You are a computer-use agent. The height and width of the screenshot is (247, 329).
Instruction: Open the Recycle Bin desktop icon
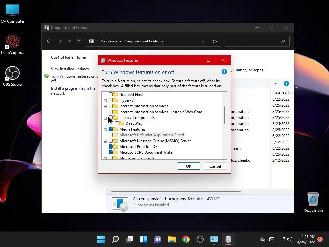[x=313, y=202]
